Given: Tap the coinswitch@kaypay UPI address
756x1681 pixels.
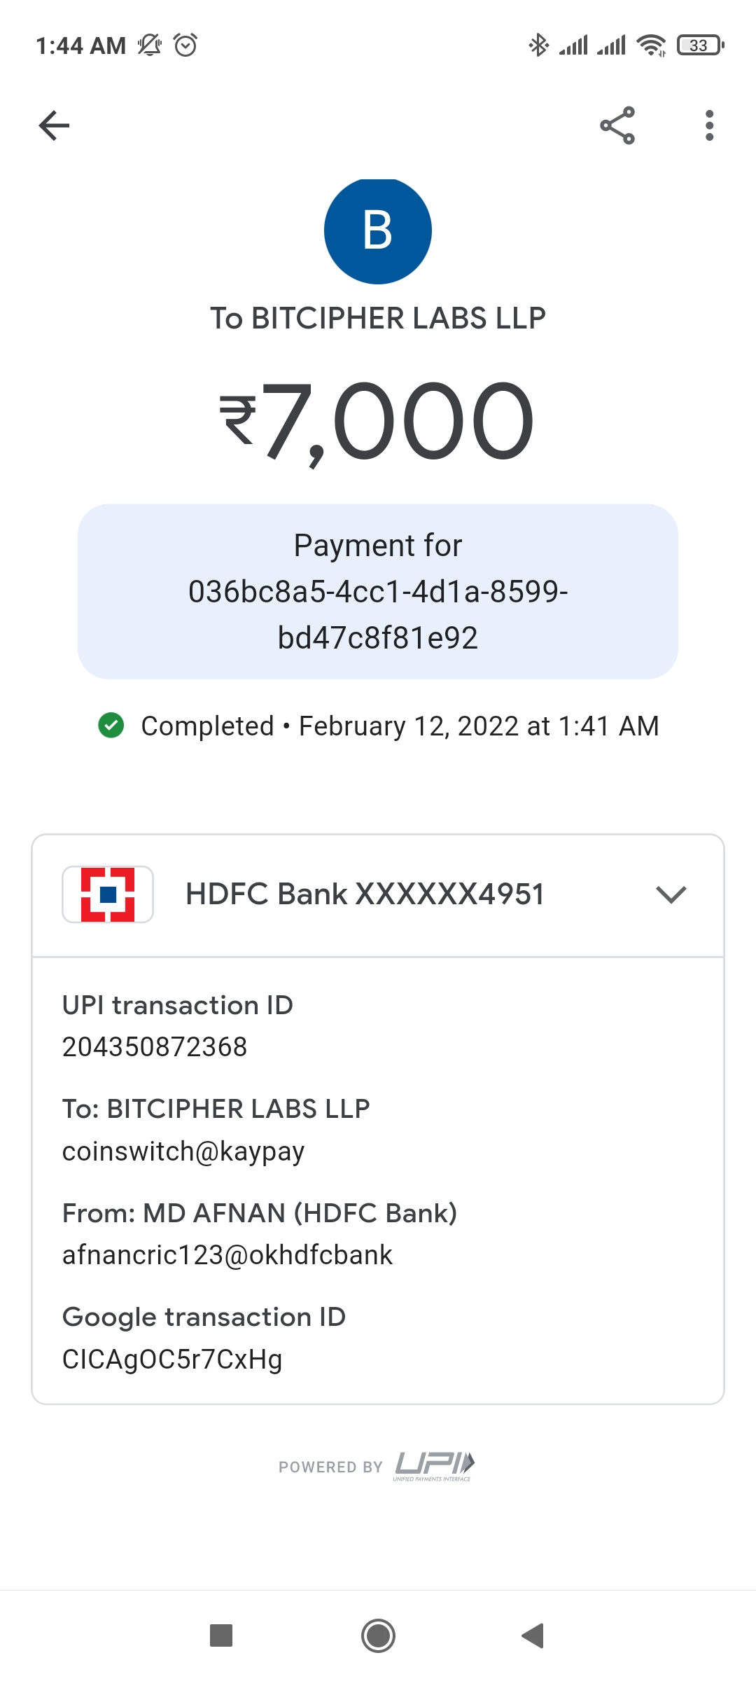Looking at the screenshot, I should coord(183,1151).
